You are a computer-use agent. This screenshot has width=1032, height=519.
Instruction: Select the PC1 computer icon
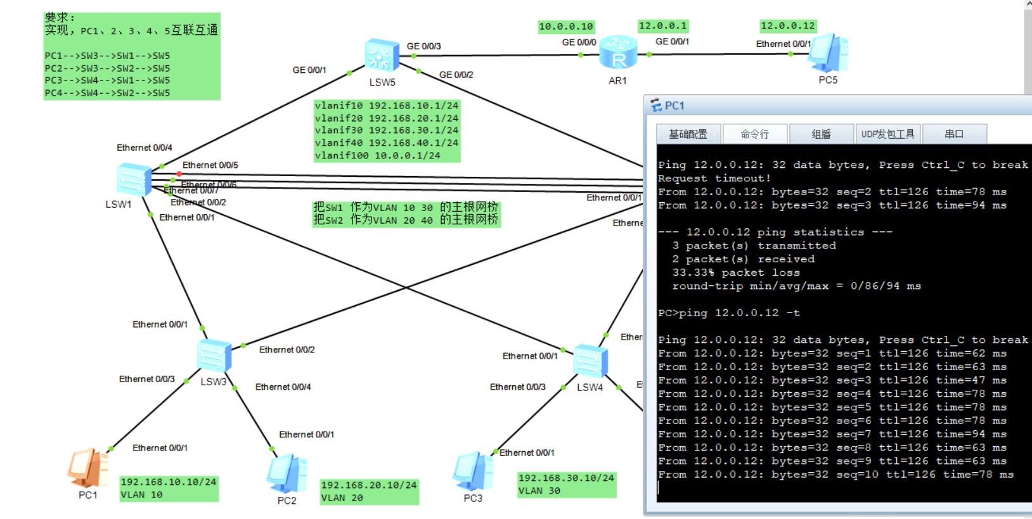pos(88,468)
